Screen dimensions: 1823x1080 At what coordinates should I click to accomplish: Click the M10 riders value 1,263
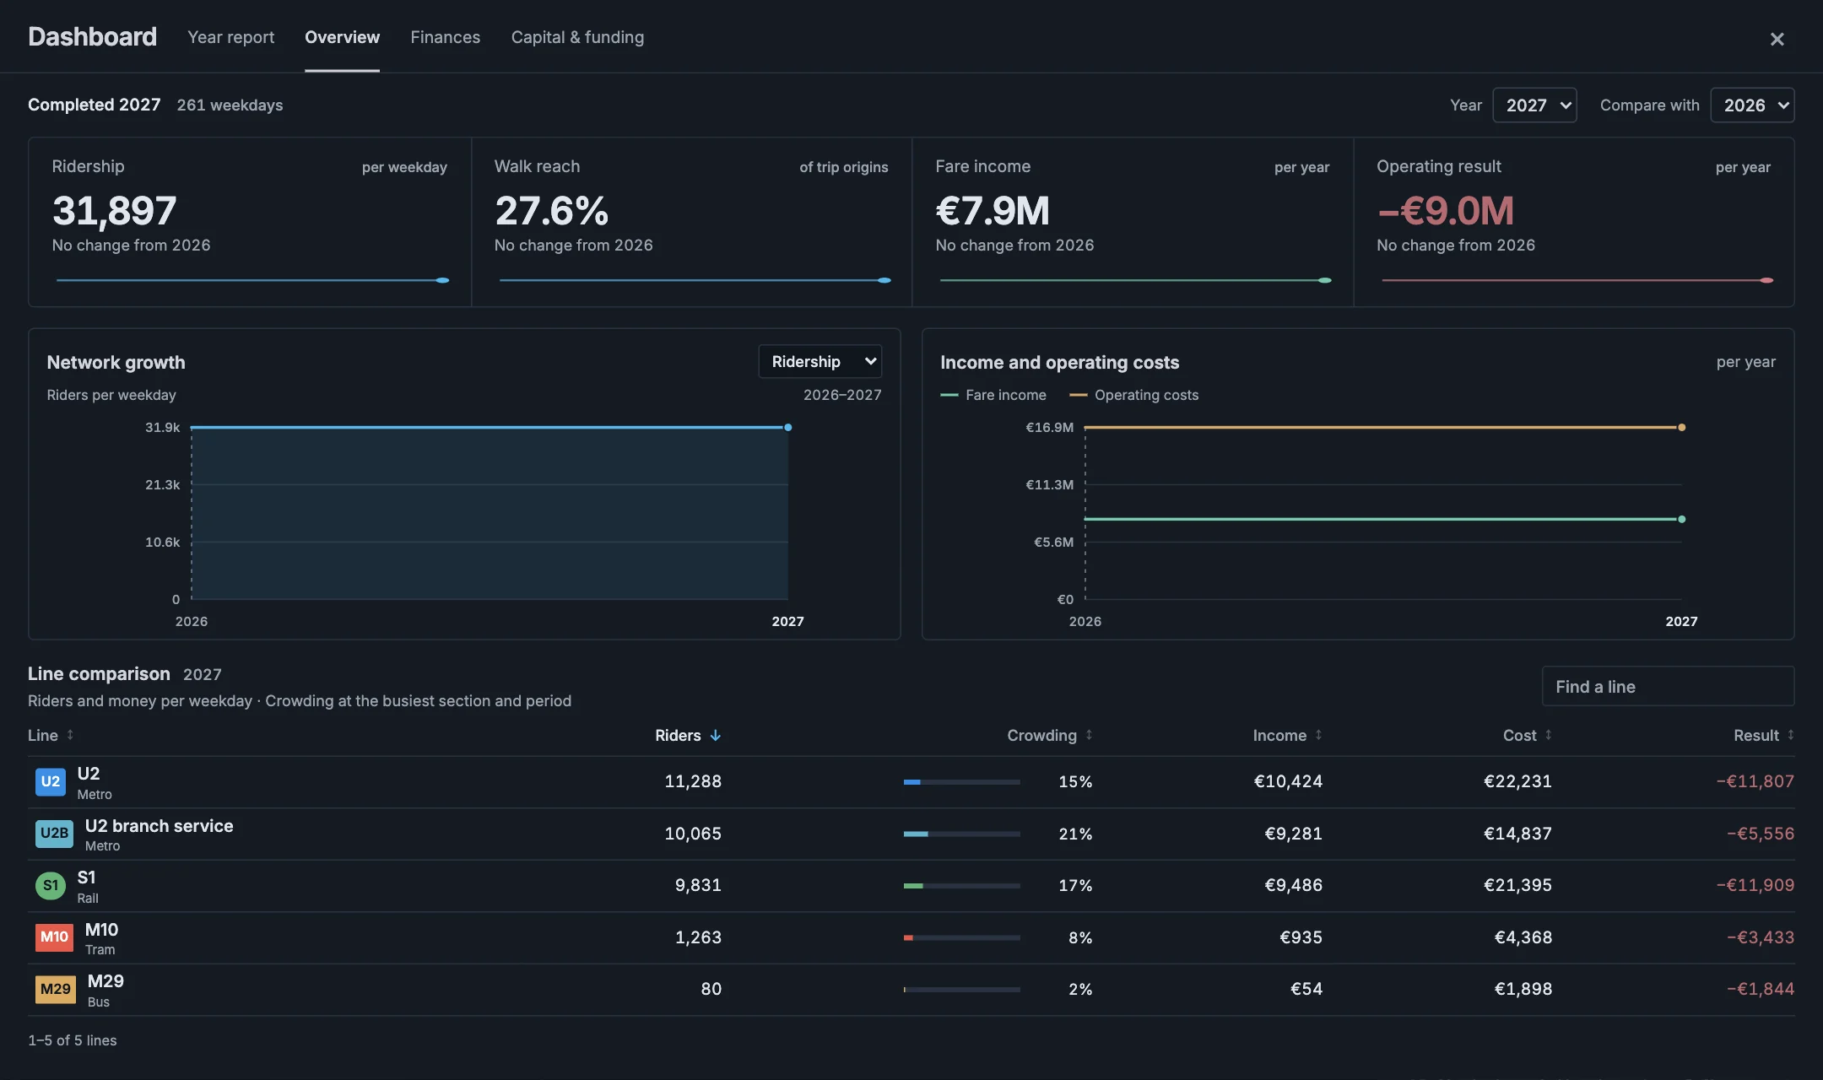pyautogui.click(x=698, y=937)
